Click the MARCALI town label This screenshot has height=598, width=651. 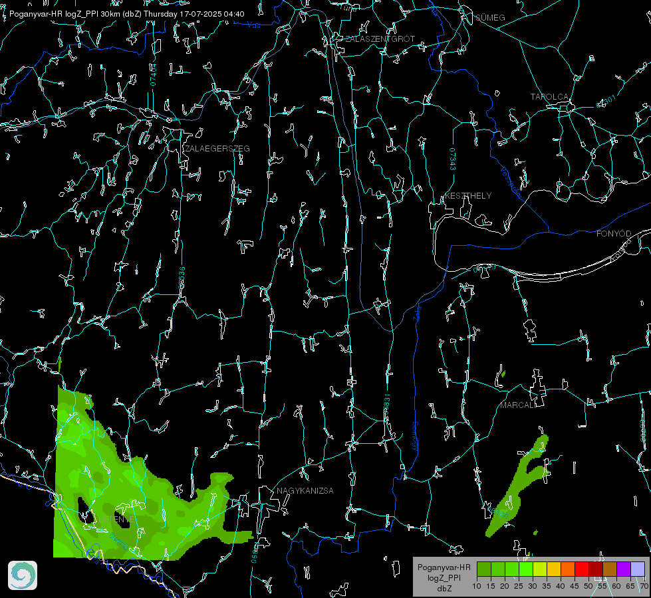[x=518, y=405]
